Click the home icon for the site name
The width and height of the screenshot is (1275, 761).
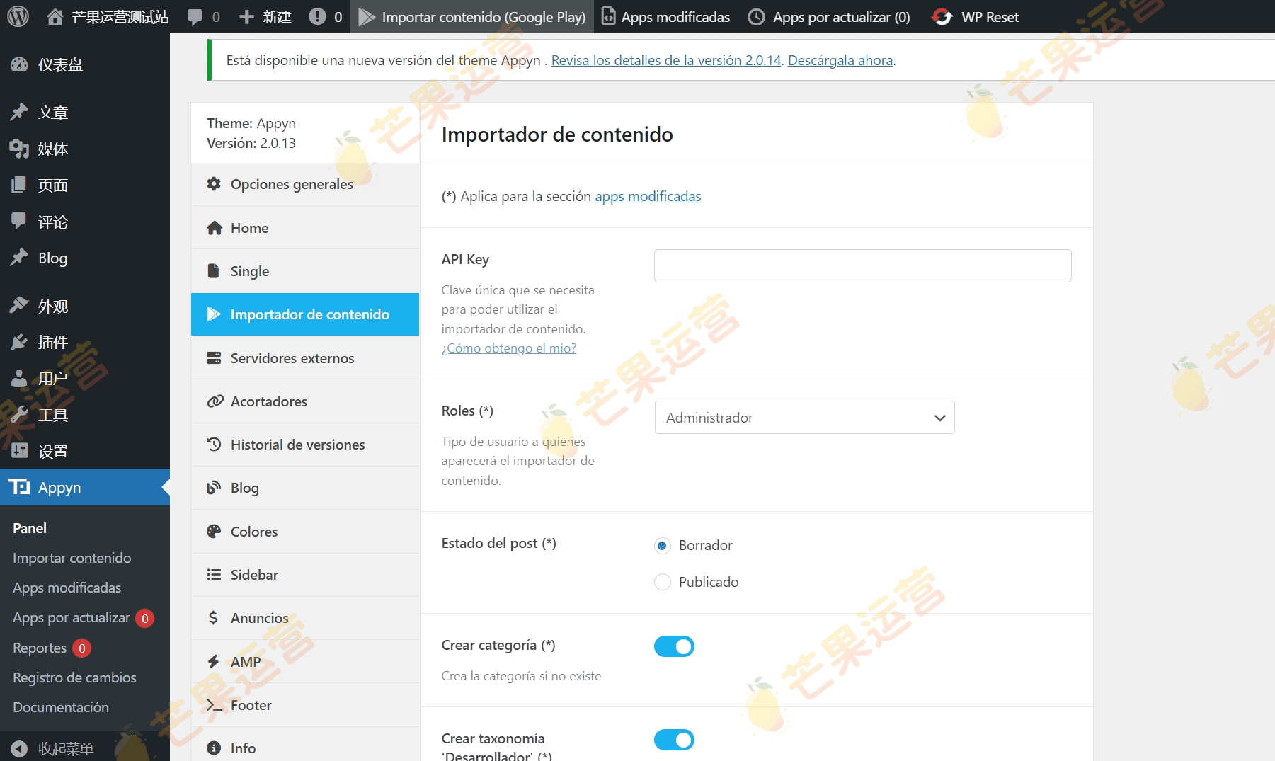click(55, 17)
